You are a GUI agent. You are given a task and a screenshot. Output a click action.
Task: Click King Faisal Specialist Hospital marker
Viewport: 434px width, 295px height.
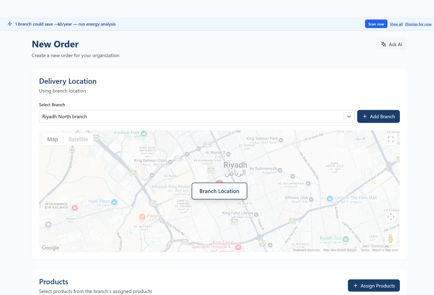(x=238, y=247)
